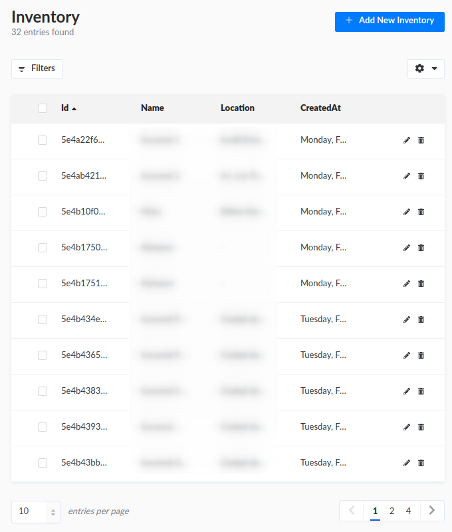
Task: Check the 5e4b4393 row checkbox
Action: tap(43, 427)
